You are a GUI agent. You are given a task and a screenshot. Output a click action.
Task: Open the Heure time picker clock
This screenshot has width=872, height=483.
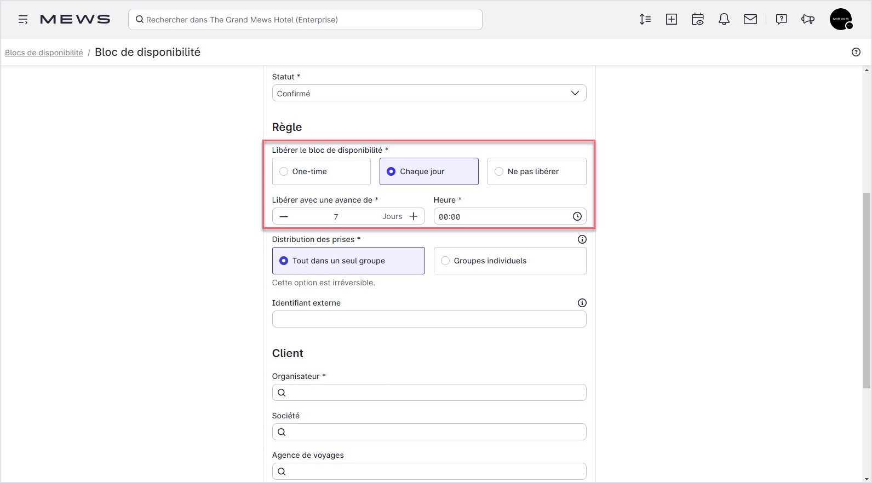pyautogui.click(x=577, y=216)
